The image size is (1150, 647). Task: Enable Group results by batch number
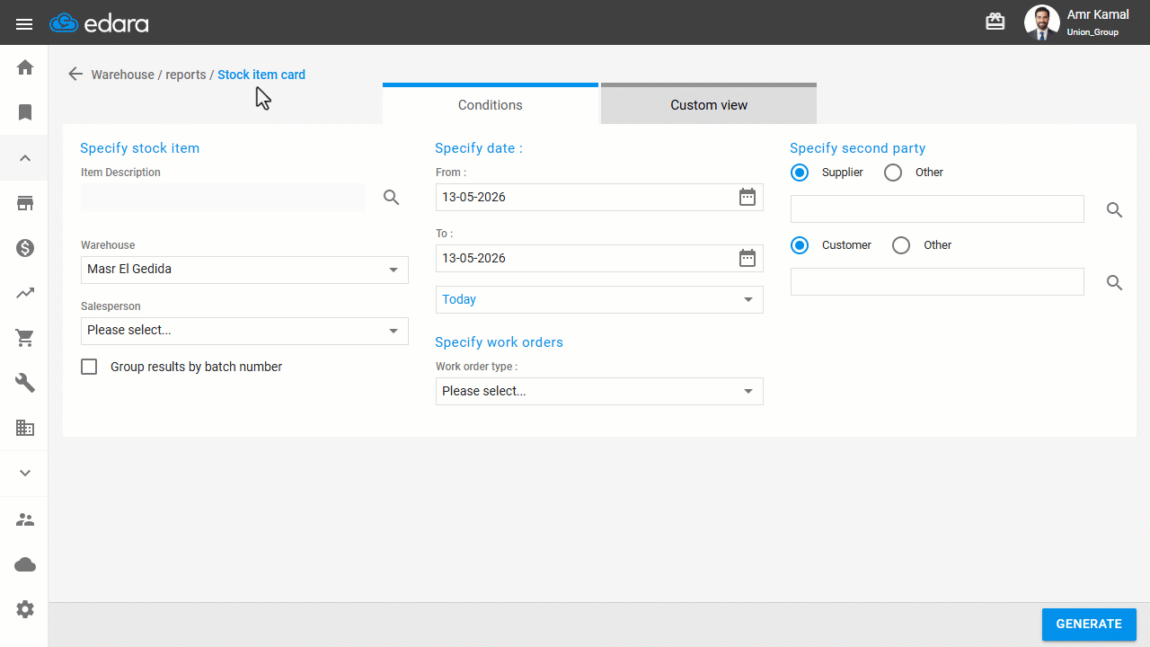(89, 367)
